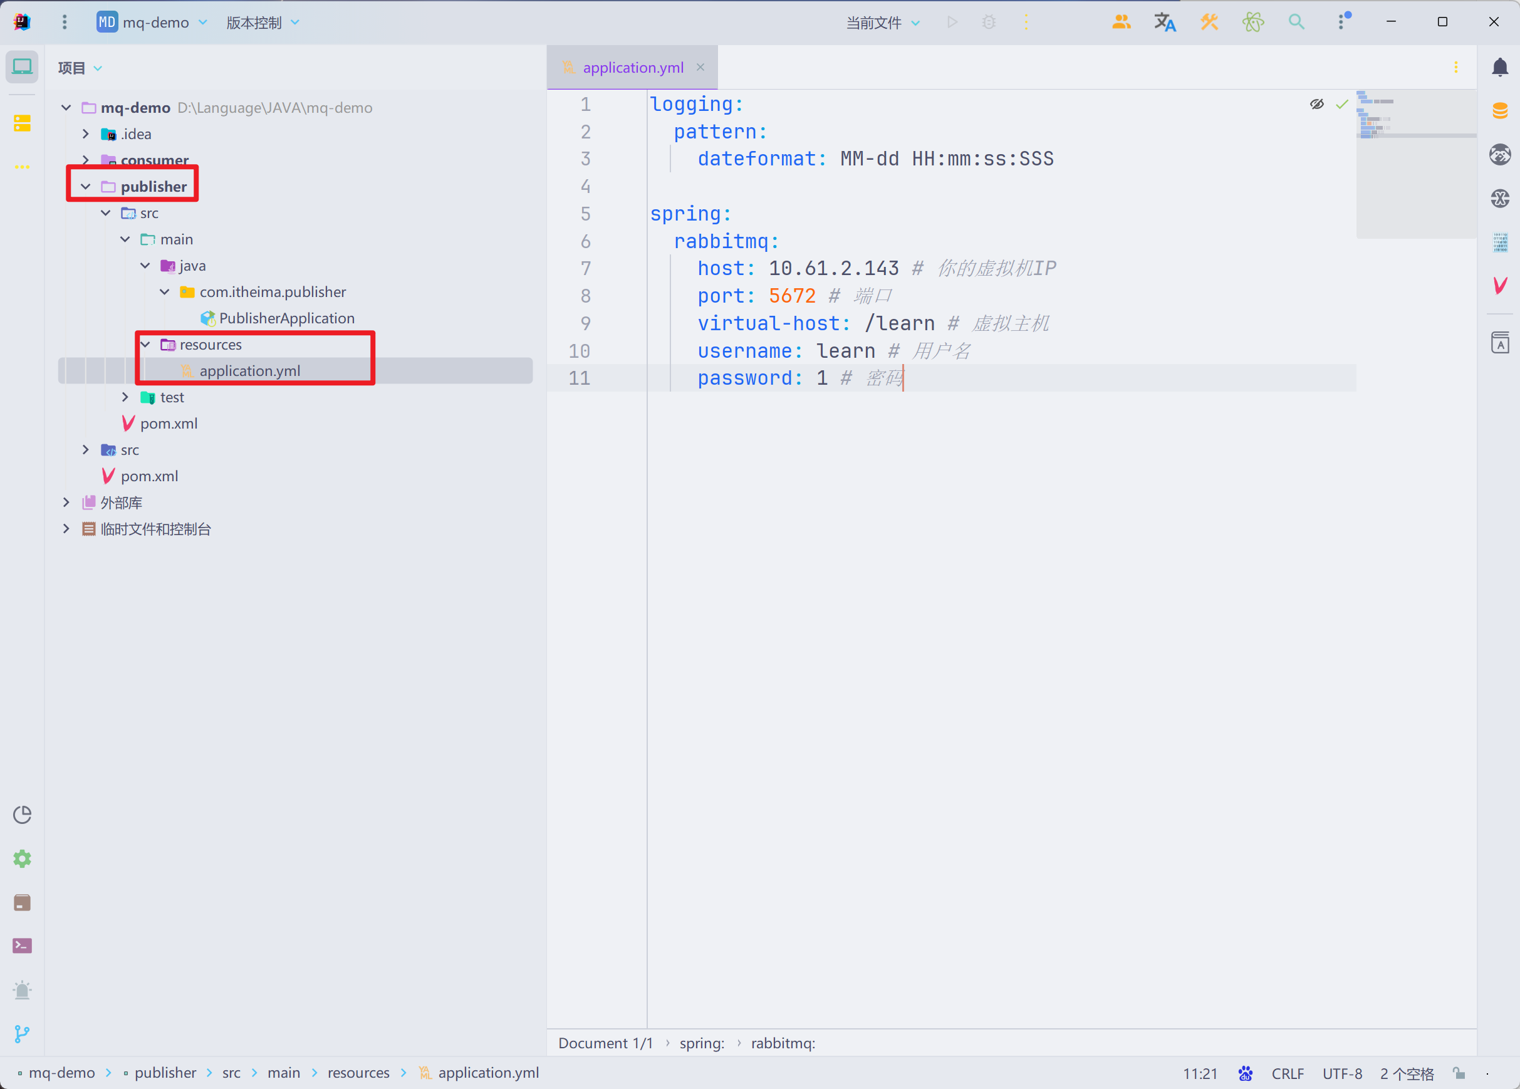This screenshot has height=1089, width=1520.
Task: Open the mq-demo project dropdown
Action: (x=152, y=22)
